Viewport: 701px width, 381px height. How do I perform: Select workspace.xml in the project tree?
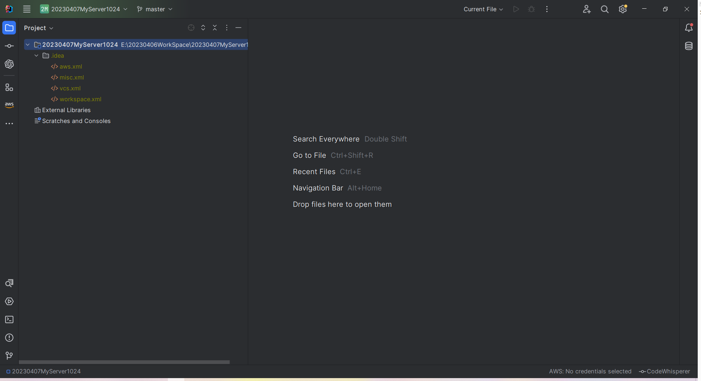80,99
